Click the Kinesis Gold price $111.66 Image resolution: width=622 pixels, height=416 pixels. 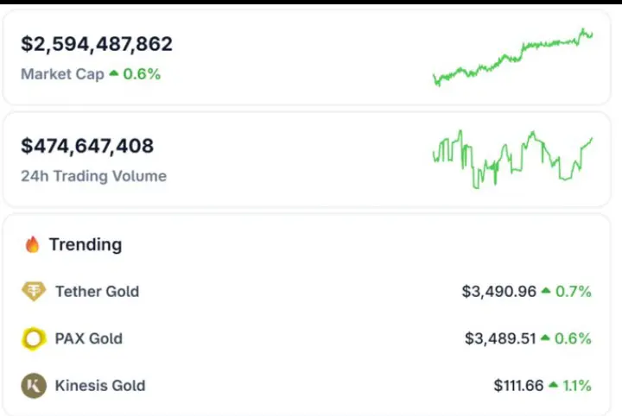tap(517, 386)
